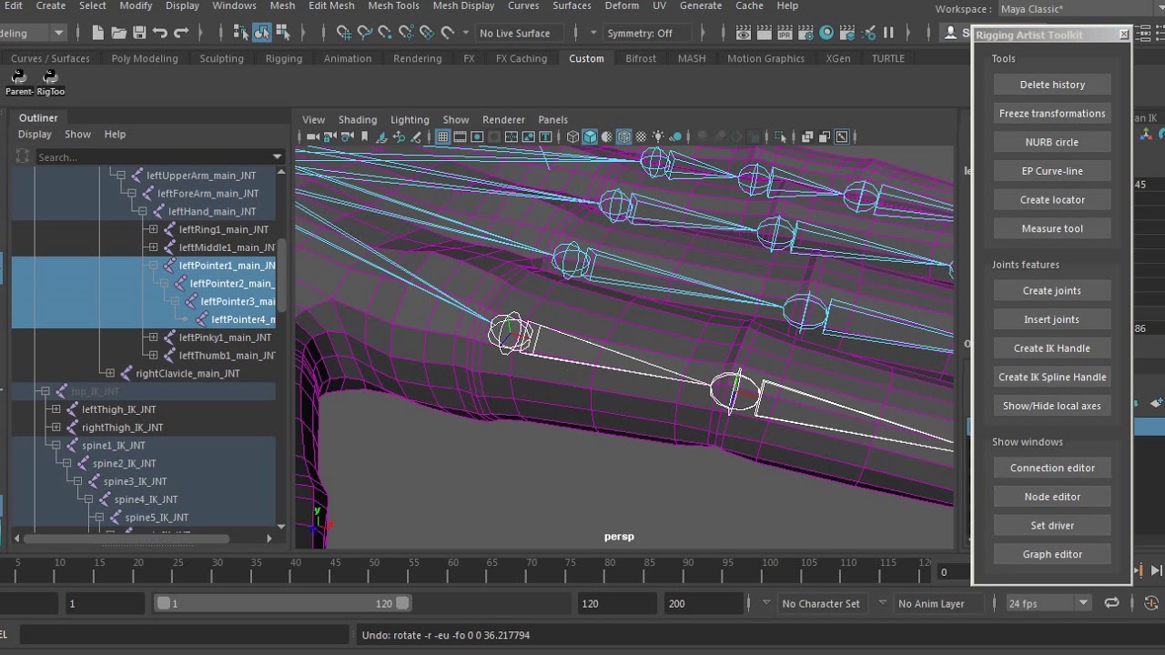Click the playback loop icon
Viewport: 1165px width, 655px height.
1111,603
